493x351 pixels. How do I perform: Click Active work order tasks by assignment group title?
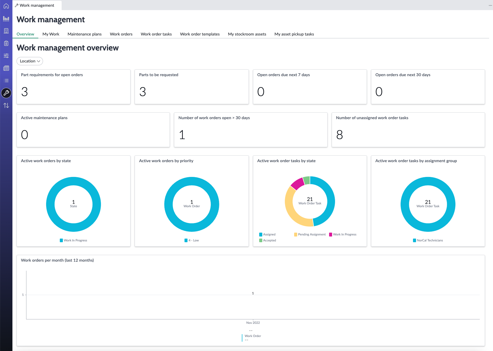tap(416, 161)
